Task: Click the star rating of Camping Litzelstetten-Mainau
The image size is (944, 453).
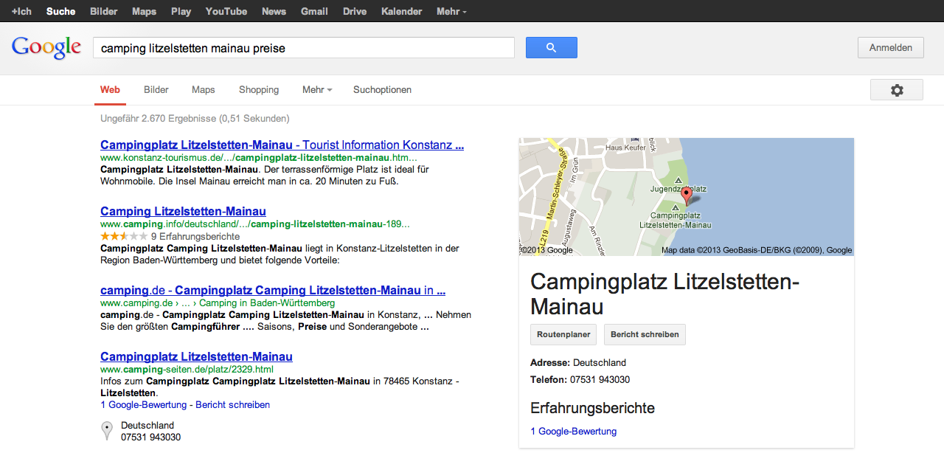Action: (124, 237)
